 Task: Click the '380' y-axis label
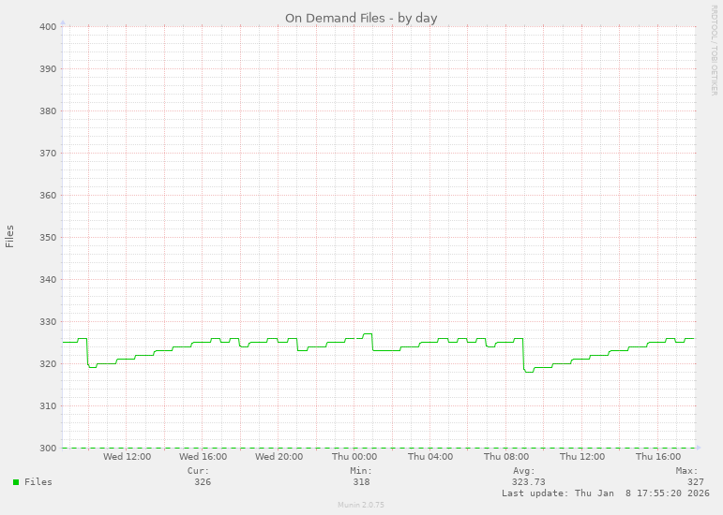[48, 110]
